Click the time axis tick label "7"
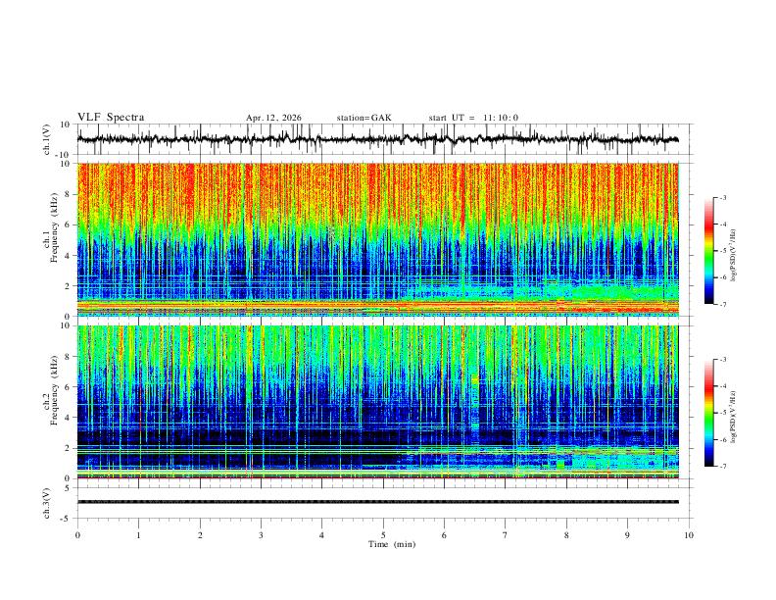Screen dimensions: 776x600 (x=506, y=535)
